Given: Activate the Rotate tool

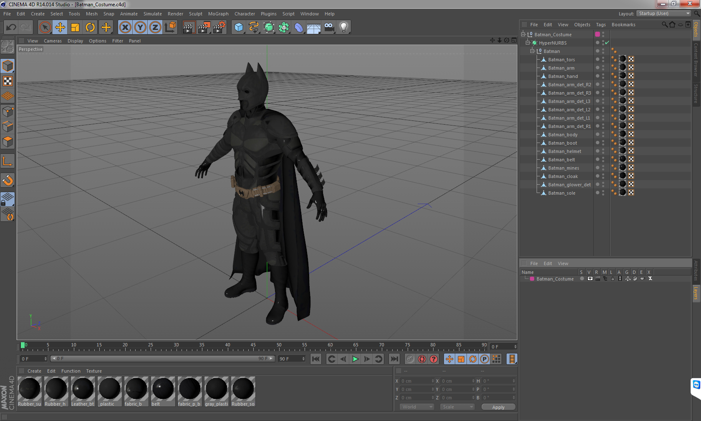Looking at the screenshot, I should (x=90, y=28).
